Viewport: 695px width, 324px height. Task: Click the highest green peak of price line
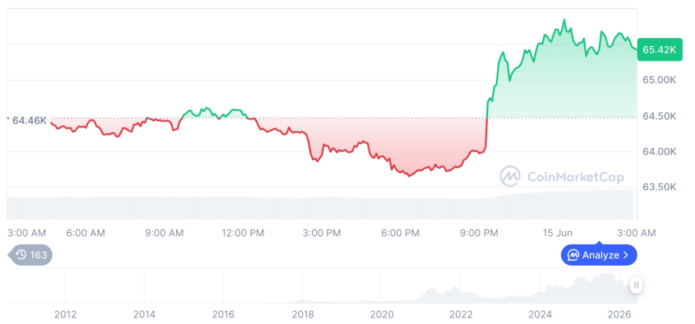[x=564, y=20]
